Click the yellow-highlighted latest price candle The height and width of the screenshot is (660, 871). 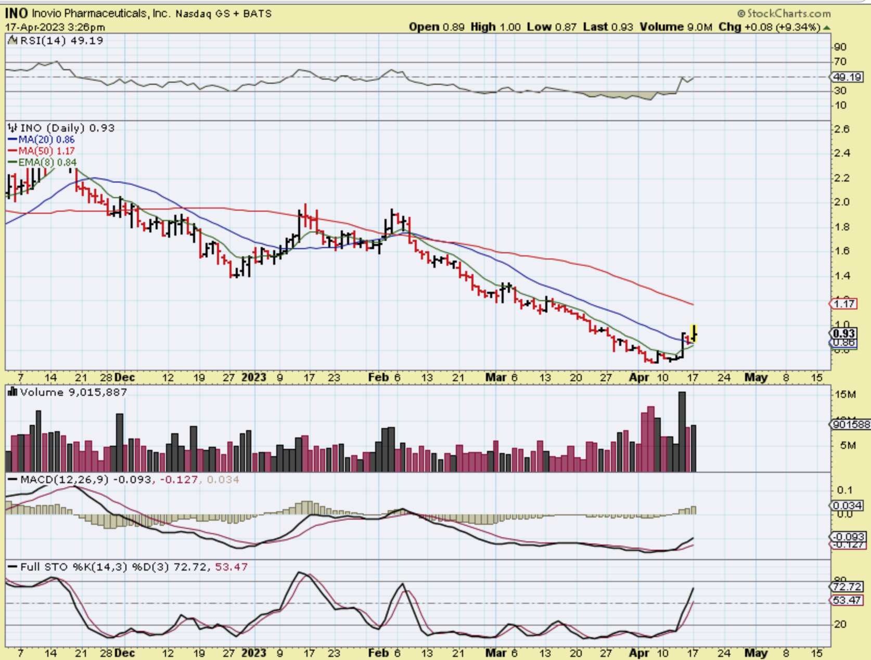(x=694, y=333)
